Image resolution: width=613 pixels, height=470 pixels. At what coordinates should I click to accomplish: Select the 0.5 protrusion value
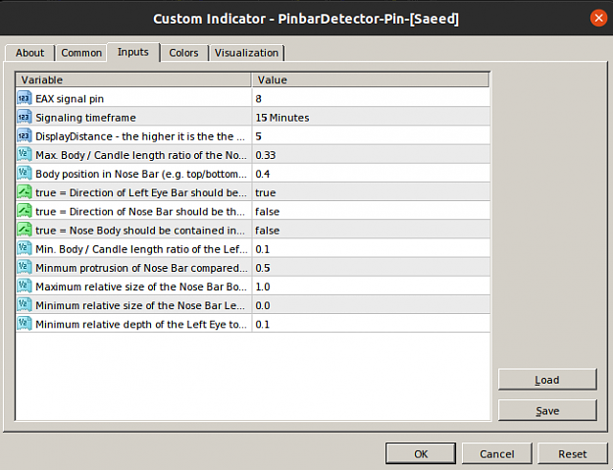click(371, 268)
